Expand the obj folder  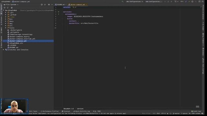pyautogui.click(x=6, y=24)
